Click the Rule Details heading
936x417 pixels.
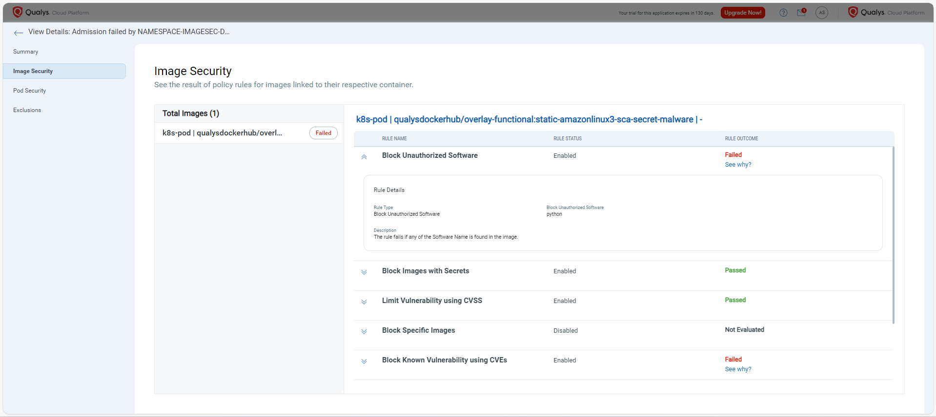[389, 190]
